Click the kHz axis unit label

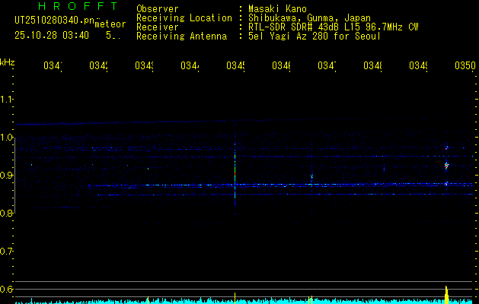[x=8, y=62]
